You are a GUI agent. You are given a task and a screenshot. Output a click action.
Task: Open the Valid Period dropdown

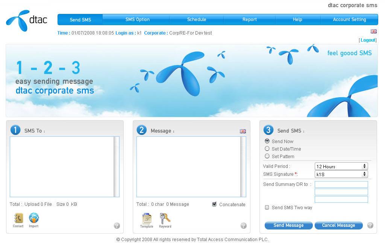click(x=341, y=166)
